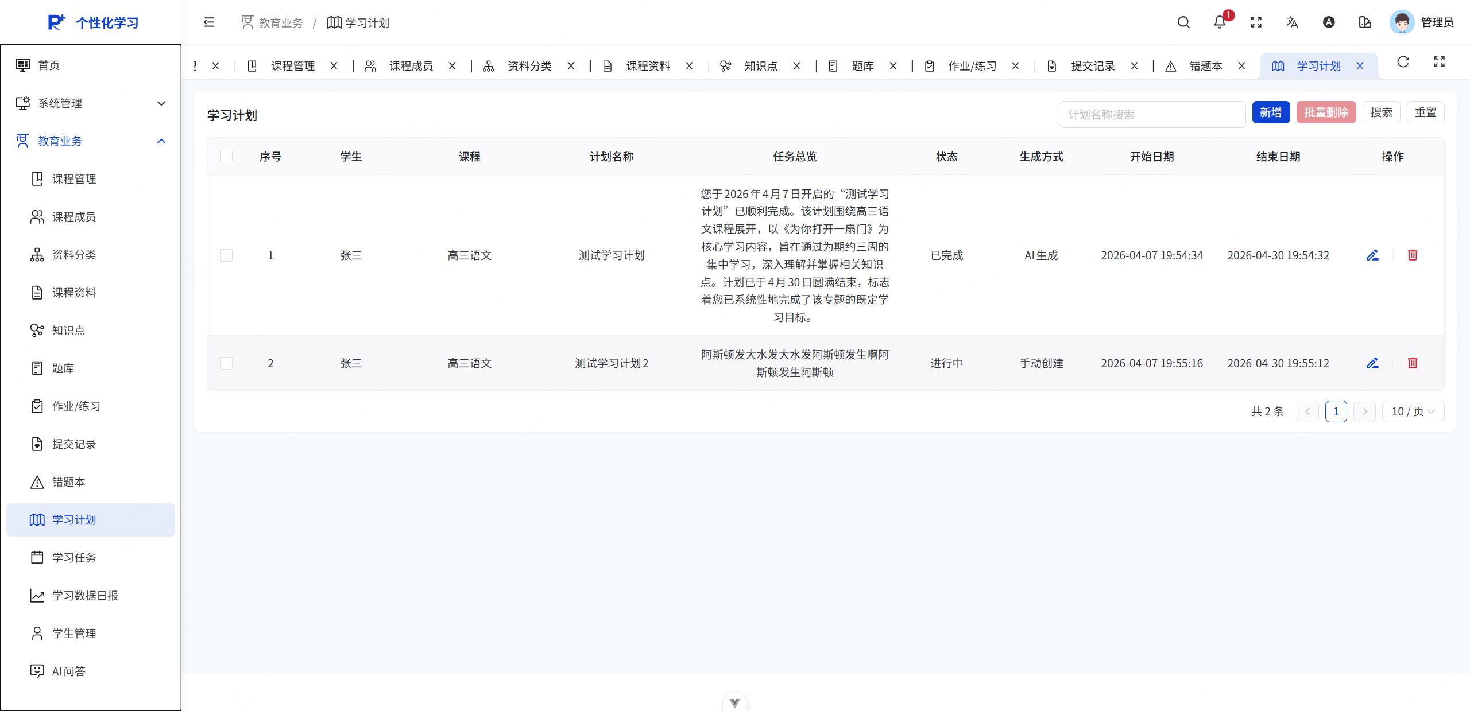Check the select-all checkbox in table header

click(226, 157)
